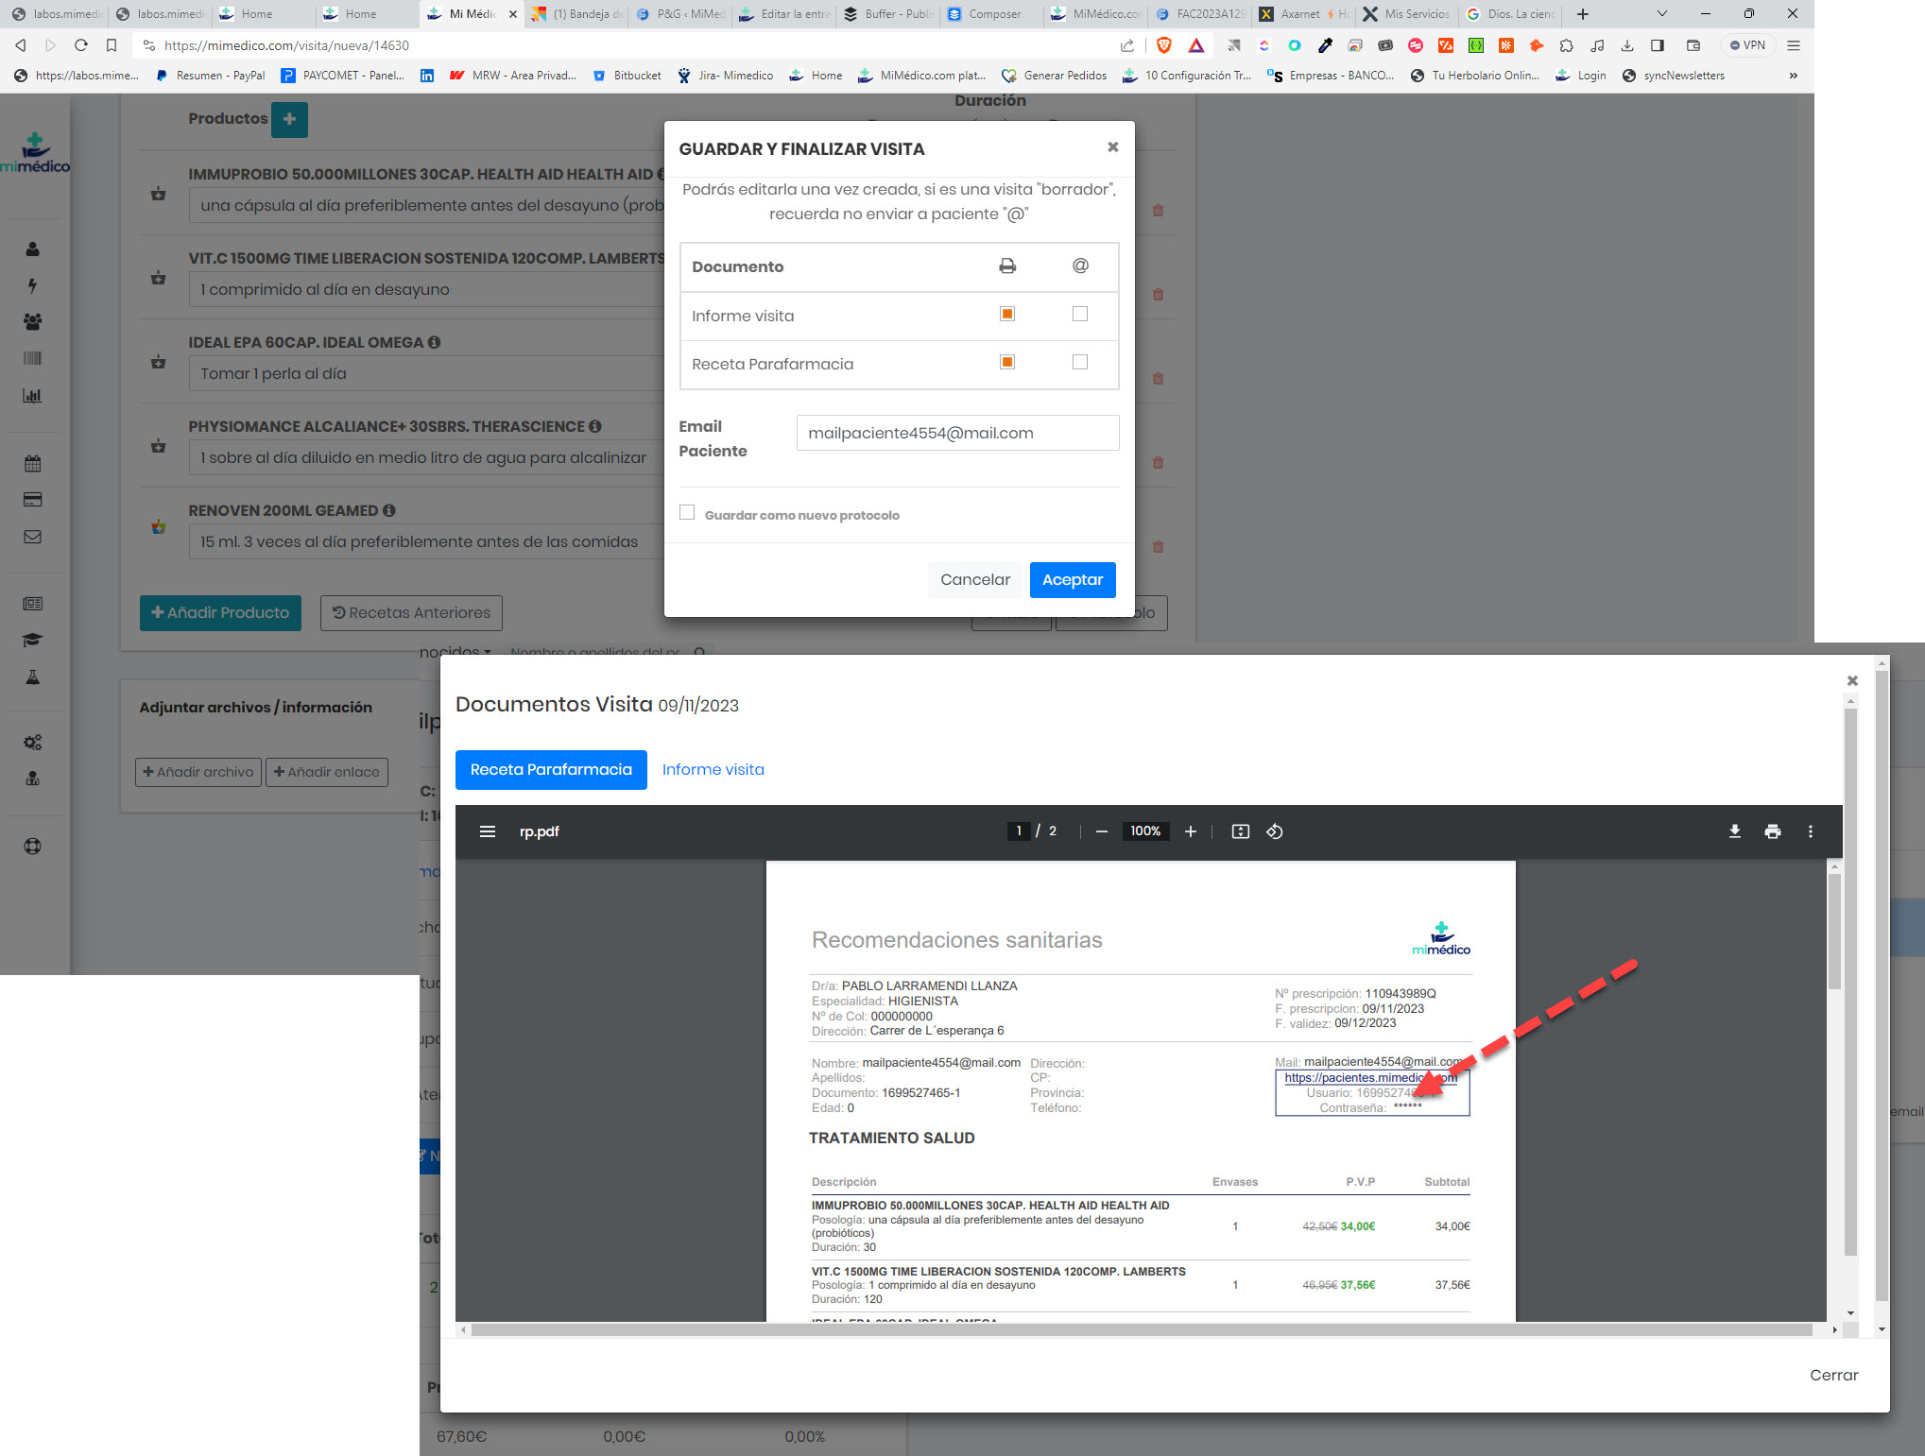Expand hidden bookmarks chevron
The image size is (1925, 1456).
[x=1793, y=76]
